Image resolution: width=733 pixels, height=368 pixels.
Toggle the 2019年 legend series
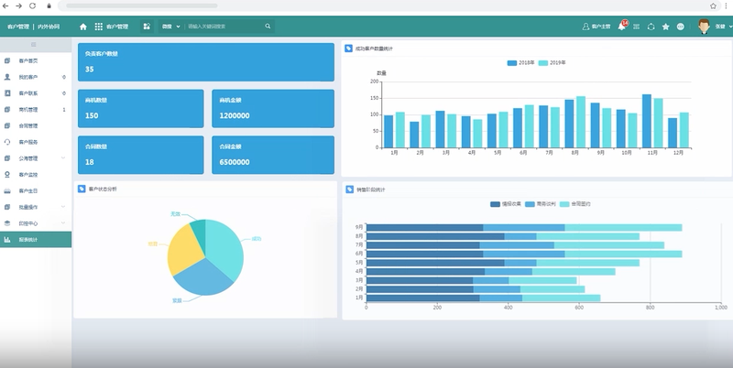[x=552, y=62]
